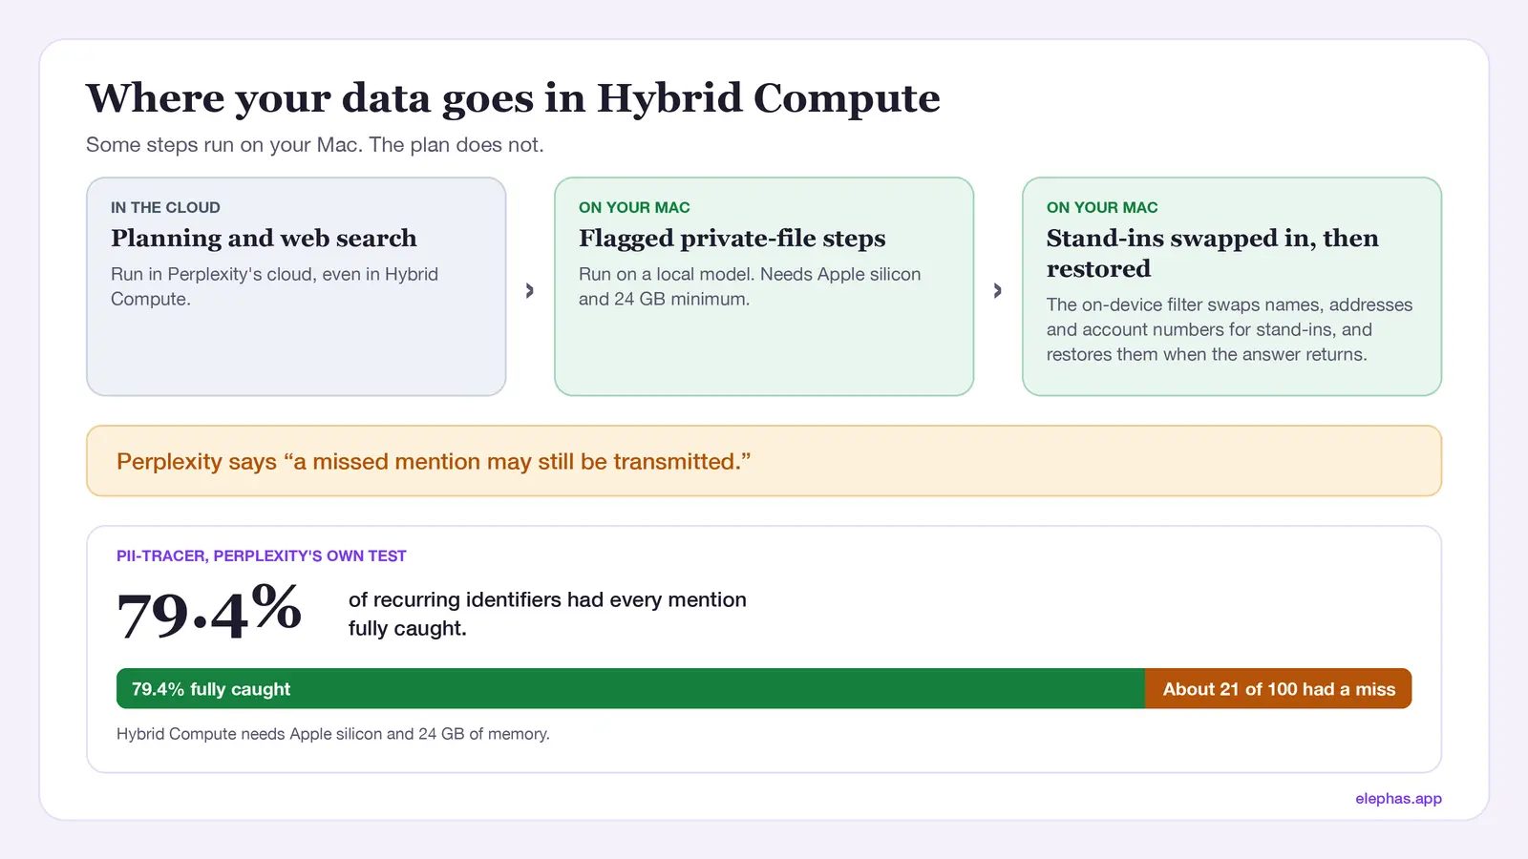Click text 'Run on a local model. Needs Apple silicon'
This screenshot has height=859, width=1528.
coord(750,275)
